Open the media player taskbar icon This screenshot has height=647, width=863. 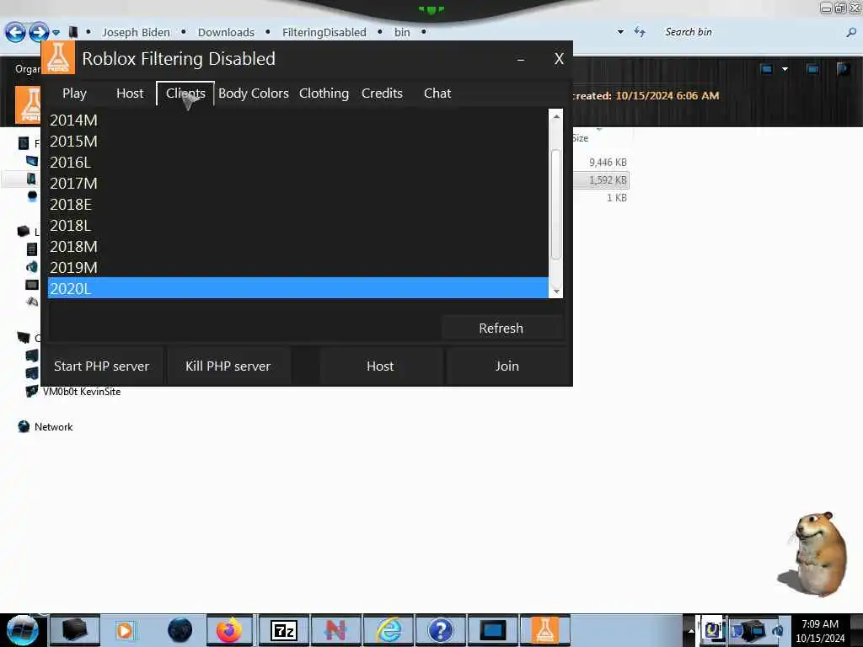click(x=125, y=630)
